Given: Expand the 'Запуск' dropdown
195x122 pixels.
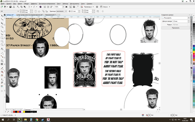Looking at the screenshot, I should (x=109, y=7).
